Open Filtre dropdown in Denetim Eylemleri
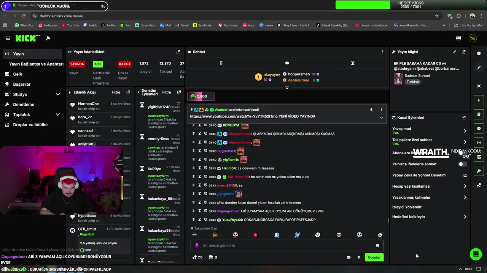This screenshot has height=273, width=487. 167,92
